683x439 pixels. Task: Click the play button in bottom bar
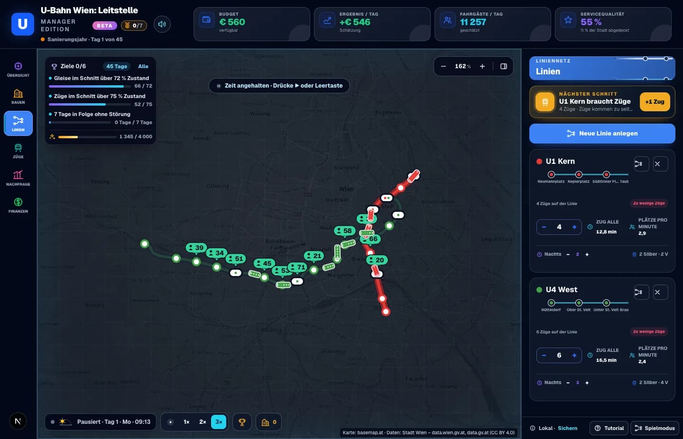click(171, 422)
